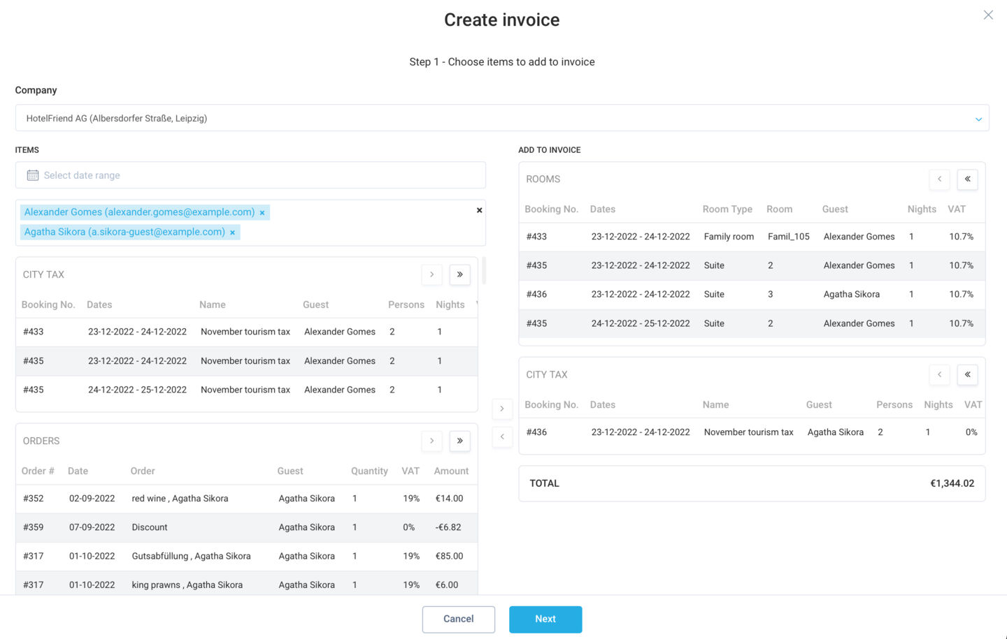The image size is (1007, 639).
Task: Click the €1,344.02 total amount
Action: pos(952,483)
